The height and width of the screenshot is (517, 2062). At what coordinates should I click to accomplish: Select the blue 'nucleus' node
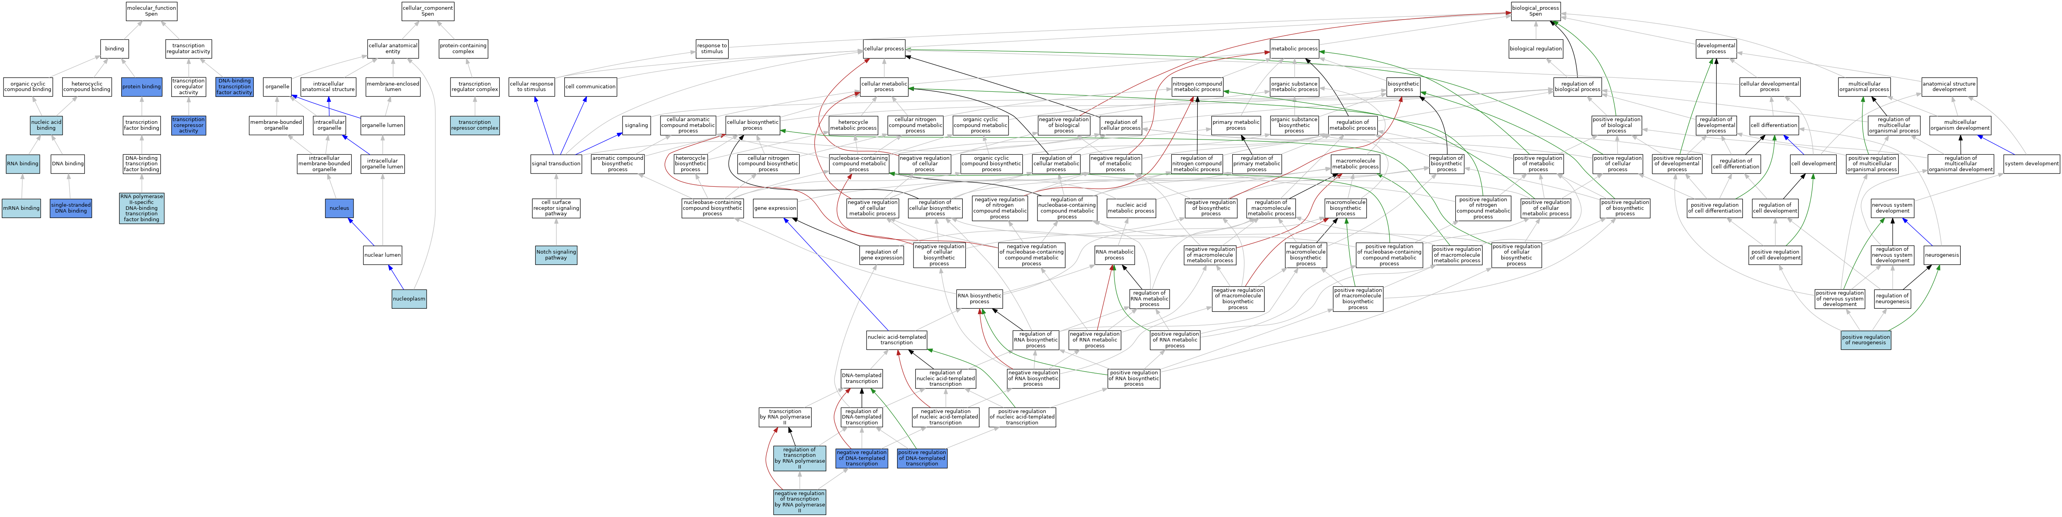pyautogui.click(x=339, y=208)
